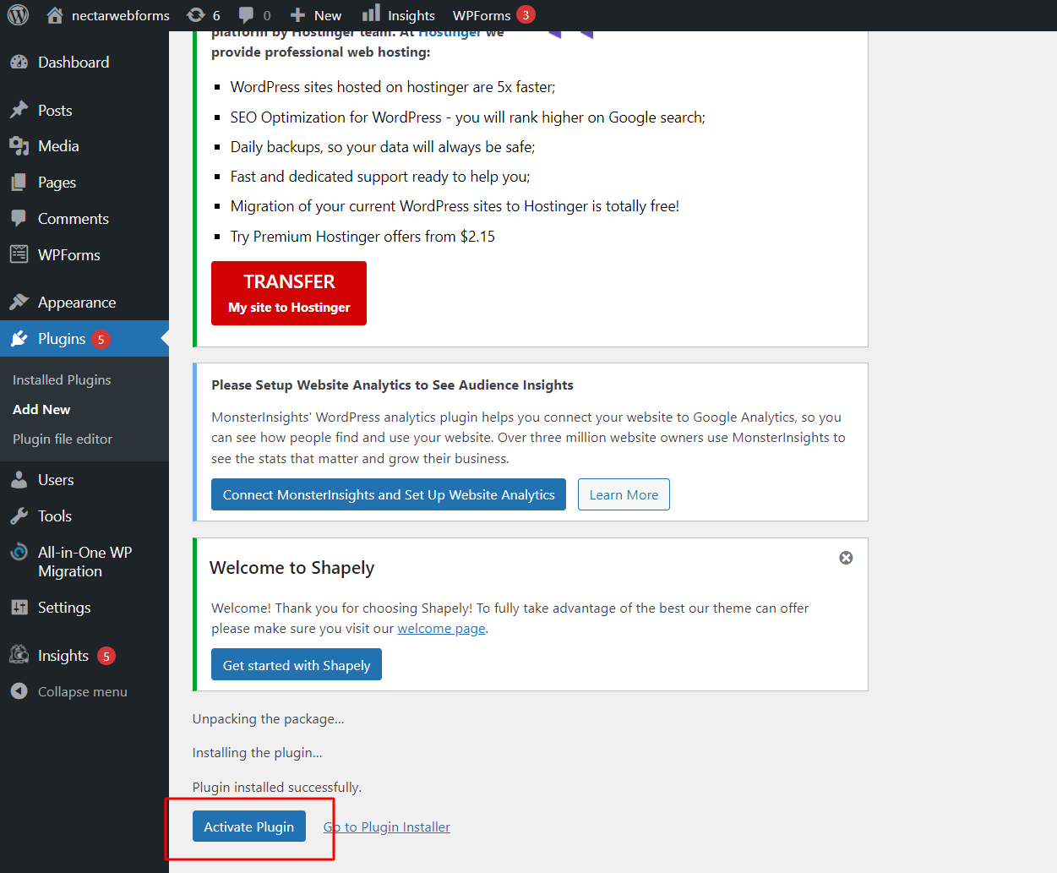Viewport: 1057px width, 873px height.
Task: Click the Dashboard gauge icon
Action: (19, 63)
